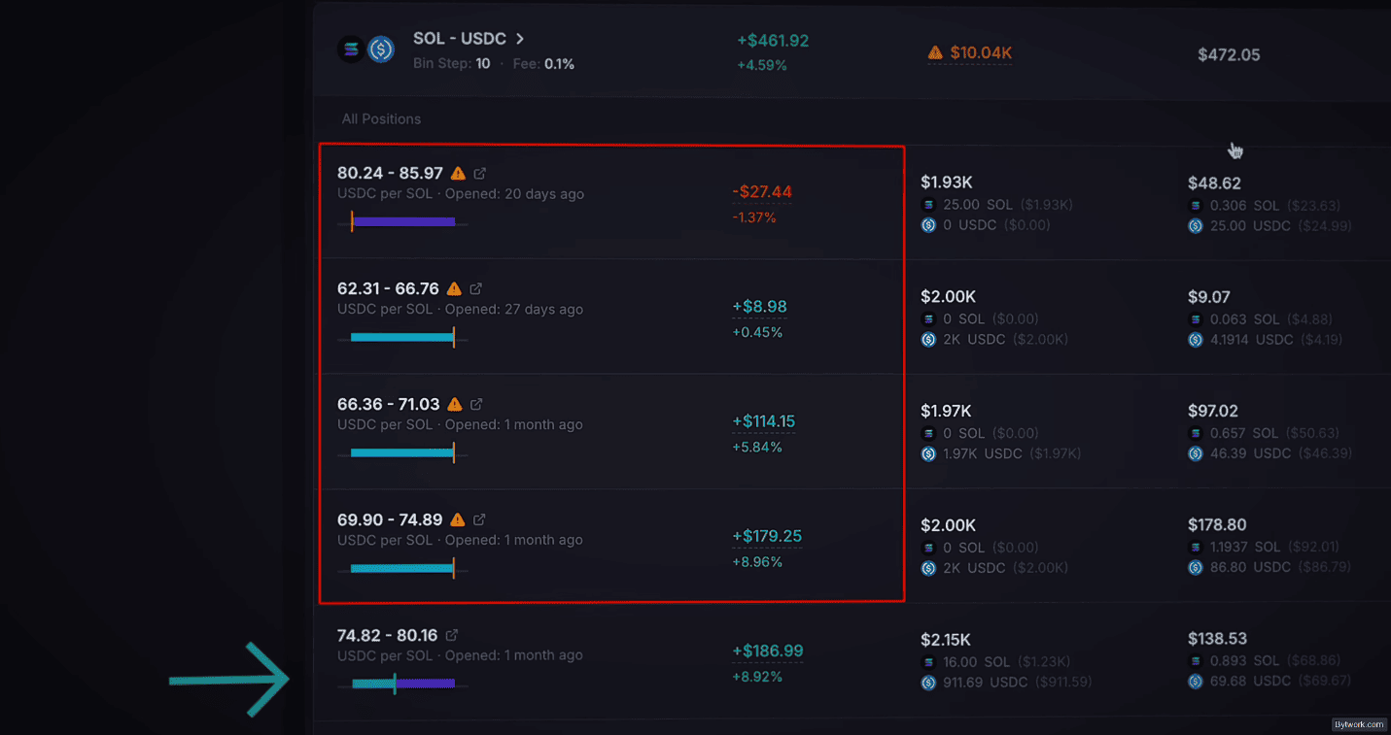
Task: Click the All Positions section label
Action: pyautogui.click(x=381, y=119)
